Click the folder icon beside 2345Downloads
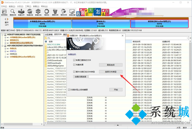Screen dimensions: 192x129 point(46,60)
